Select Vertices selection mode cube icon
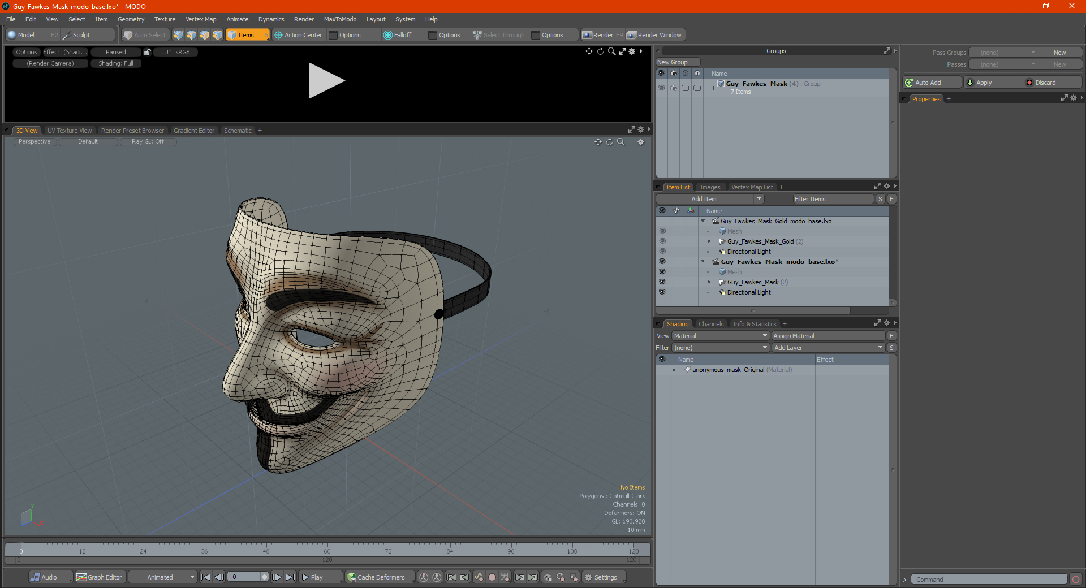 (x=178, y=35)
